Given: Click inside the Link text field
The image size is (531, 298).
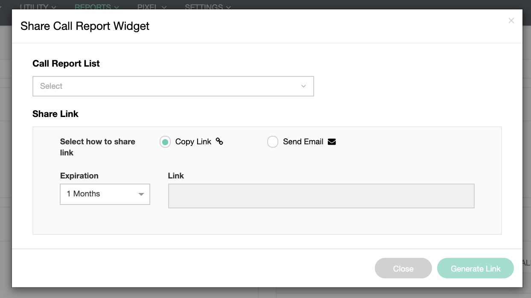Looking at the screenshot, I should [321, 196].
